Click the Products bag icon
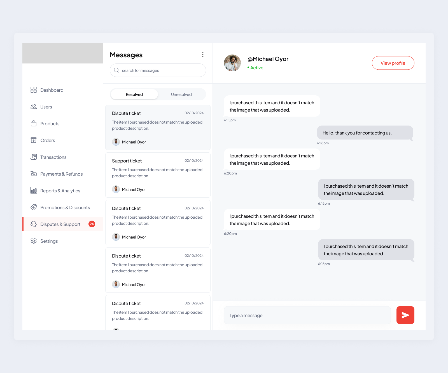Viewport: 448px width, 373px height. (x=34, y=123)
